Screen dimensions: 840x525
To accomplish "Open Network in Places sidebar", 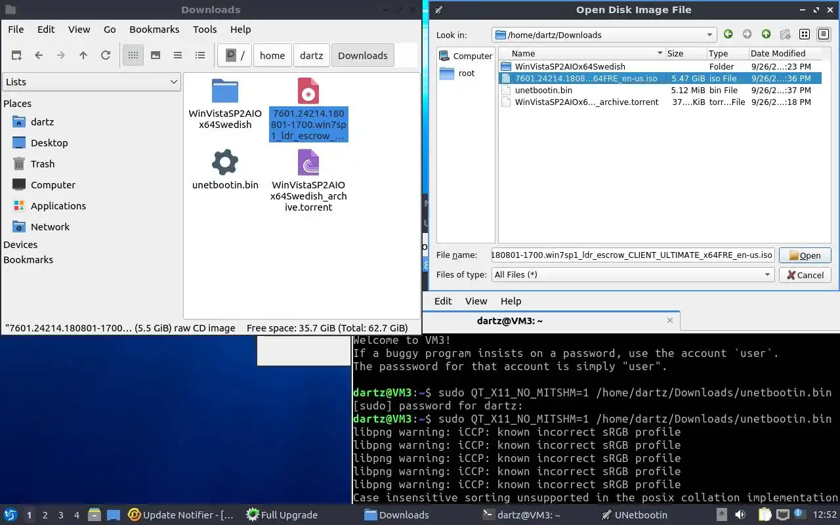I will (x=50, y=227).
